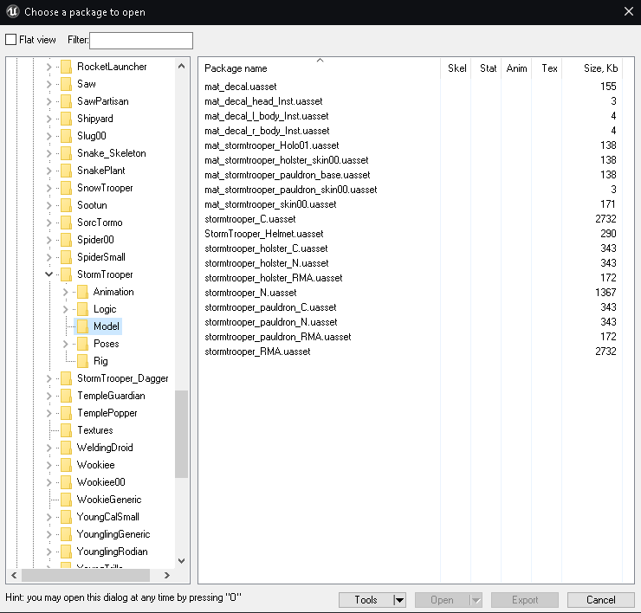Click the Rig folder icon
This screenshot has width=641, height=613.
(82, 361)
